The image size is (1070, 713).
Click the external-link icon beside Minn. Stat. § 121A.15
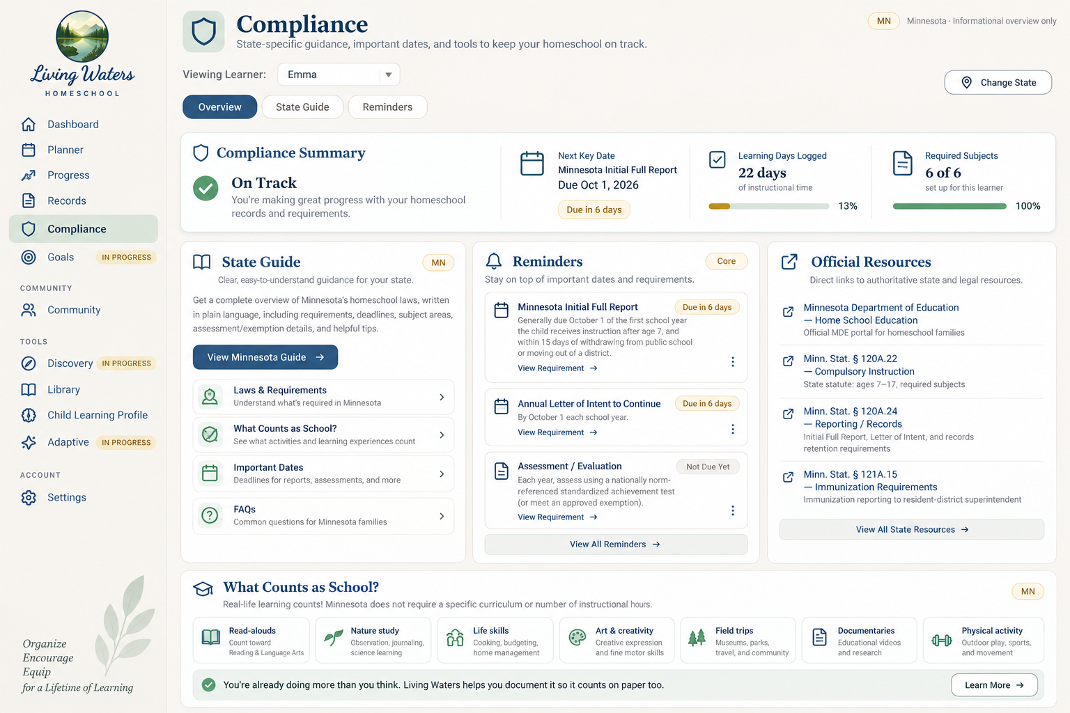click(x=788, y=477)
